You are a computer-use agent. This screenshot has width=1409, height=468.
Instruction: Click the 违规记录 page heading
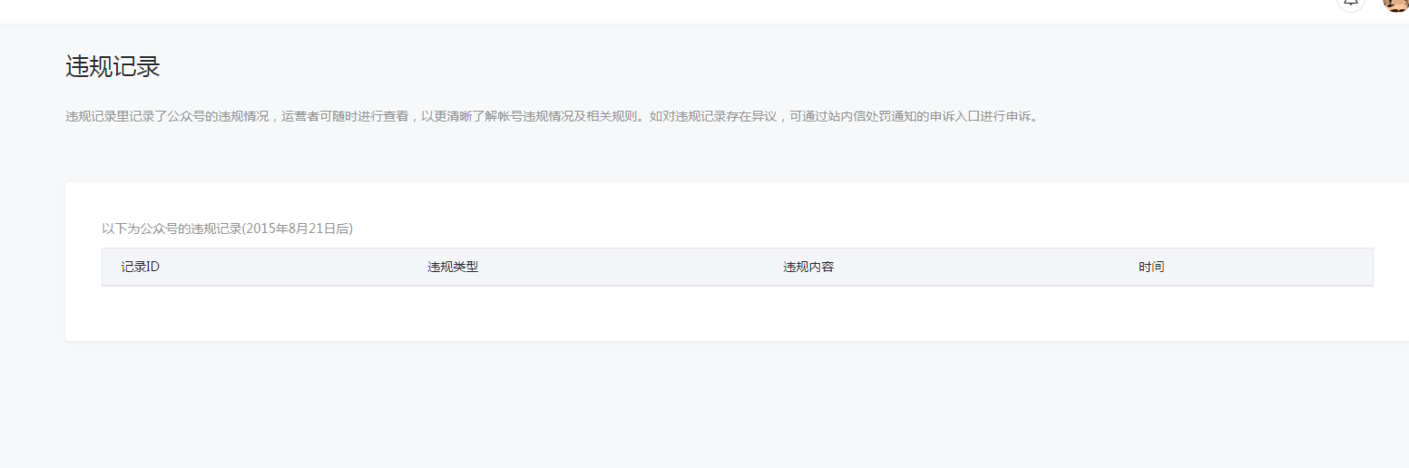click(x=113, y=67)
